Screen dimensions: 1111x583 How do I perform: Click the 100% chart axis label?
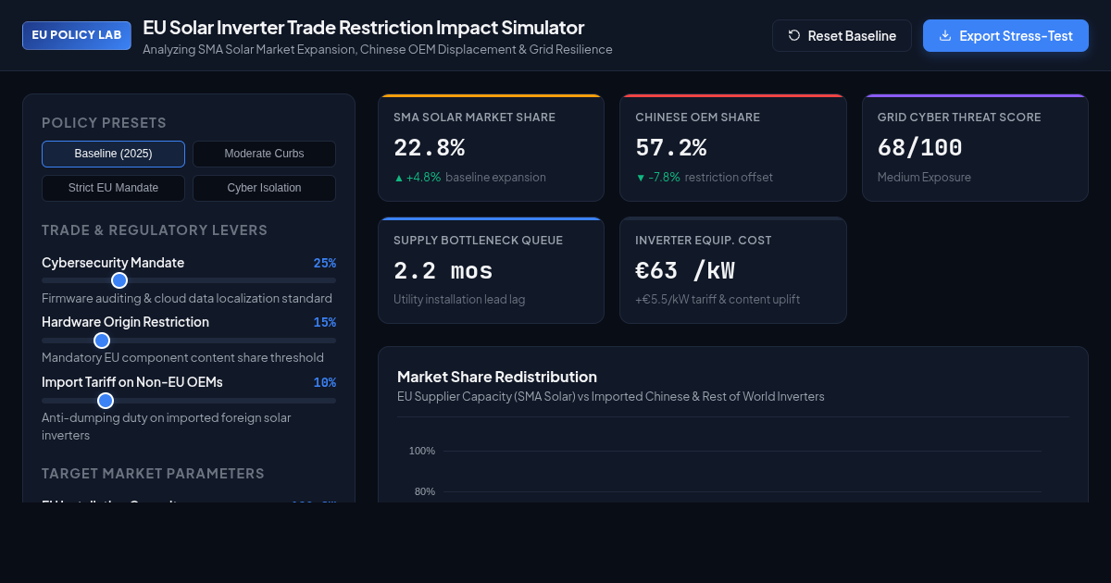(x=422, y=451)
